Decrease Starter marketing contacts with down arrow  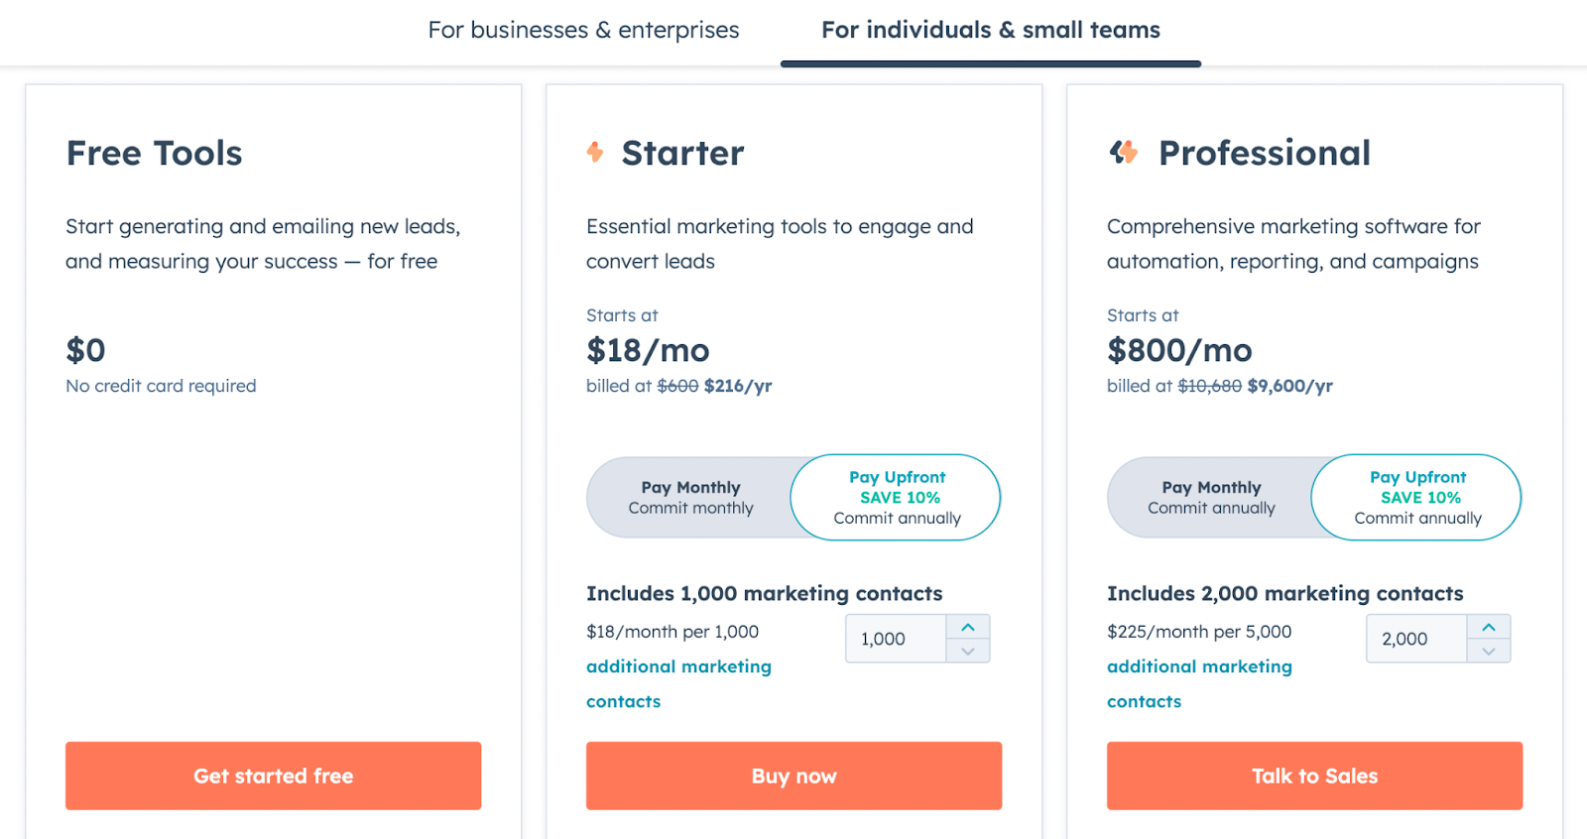[x=968, y=651]
